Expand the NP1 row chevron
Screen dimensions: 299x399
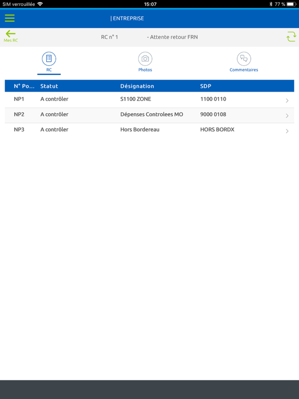click(x=287, y=100)
